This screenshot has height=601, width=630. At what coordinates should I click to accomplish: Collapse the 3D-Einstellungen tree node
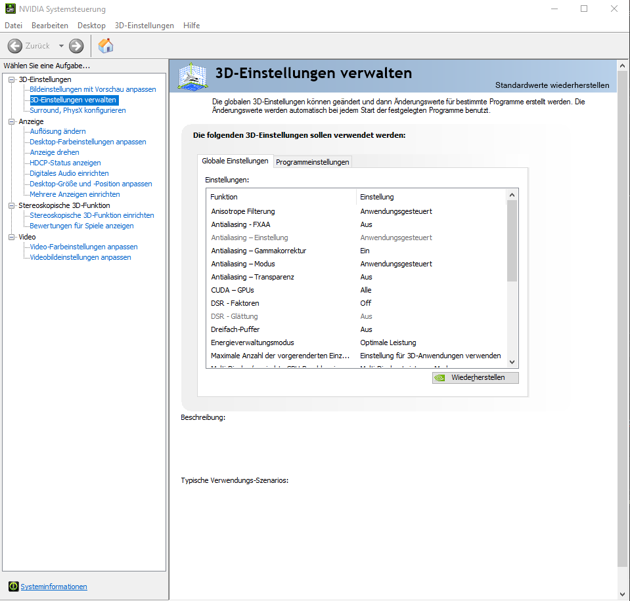(x=11, y=79)
